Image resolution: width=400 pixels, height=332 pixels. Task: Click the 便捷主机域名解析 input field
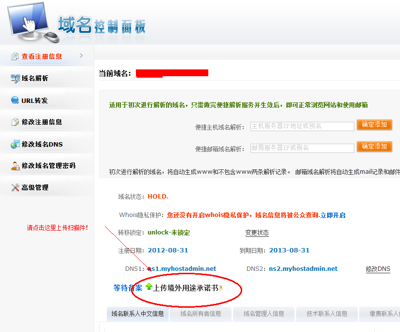(302, 126)
